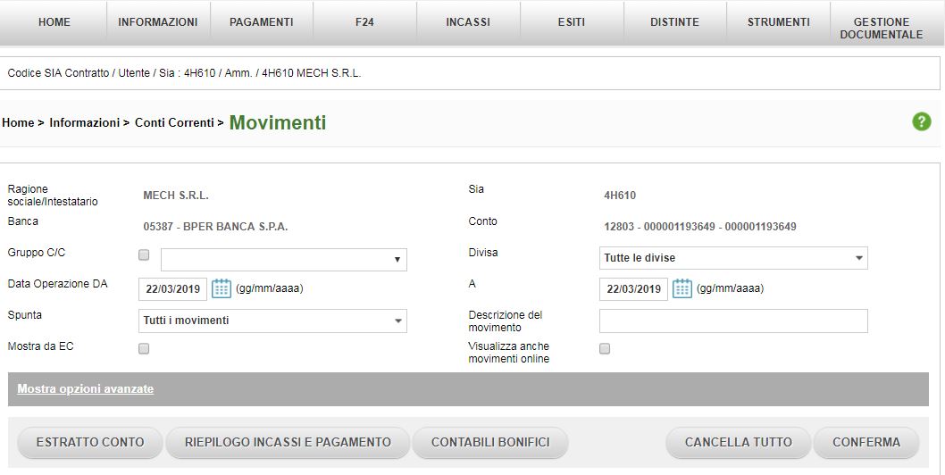Screen dimensions: 945x475
Task: Tick the Mostra da EC checkbox
Action: (144, 349)
